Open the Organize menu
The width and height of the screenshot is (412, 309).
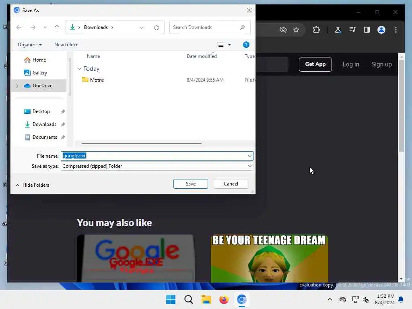(x=30, y=45)
